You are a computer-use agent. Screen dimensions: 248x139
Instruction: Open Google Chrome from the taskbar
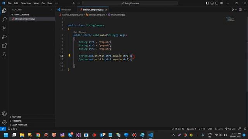tap(38, 135)
